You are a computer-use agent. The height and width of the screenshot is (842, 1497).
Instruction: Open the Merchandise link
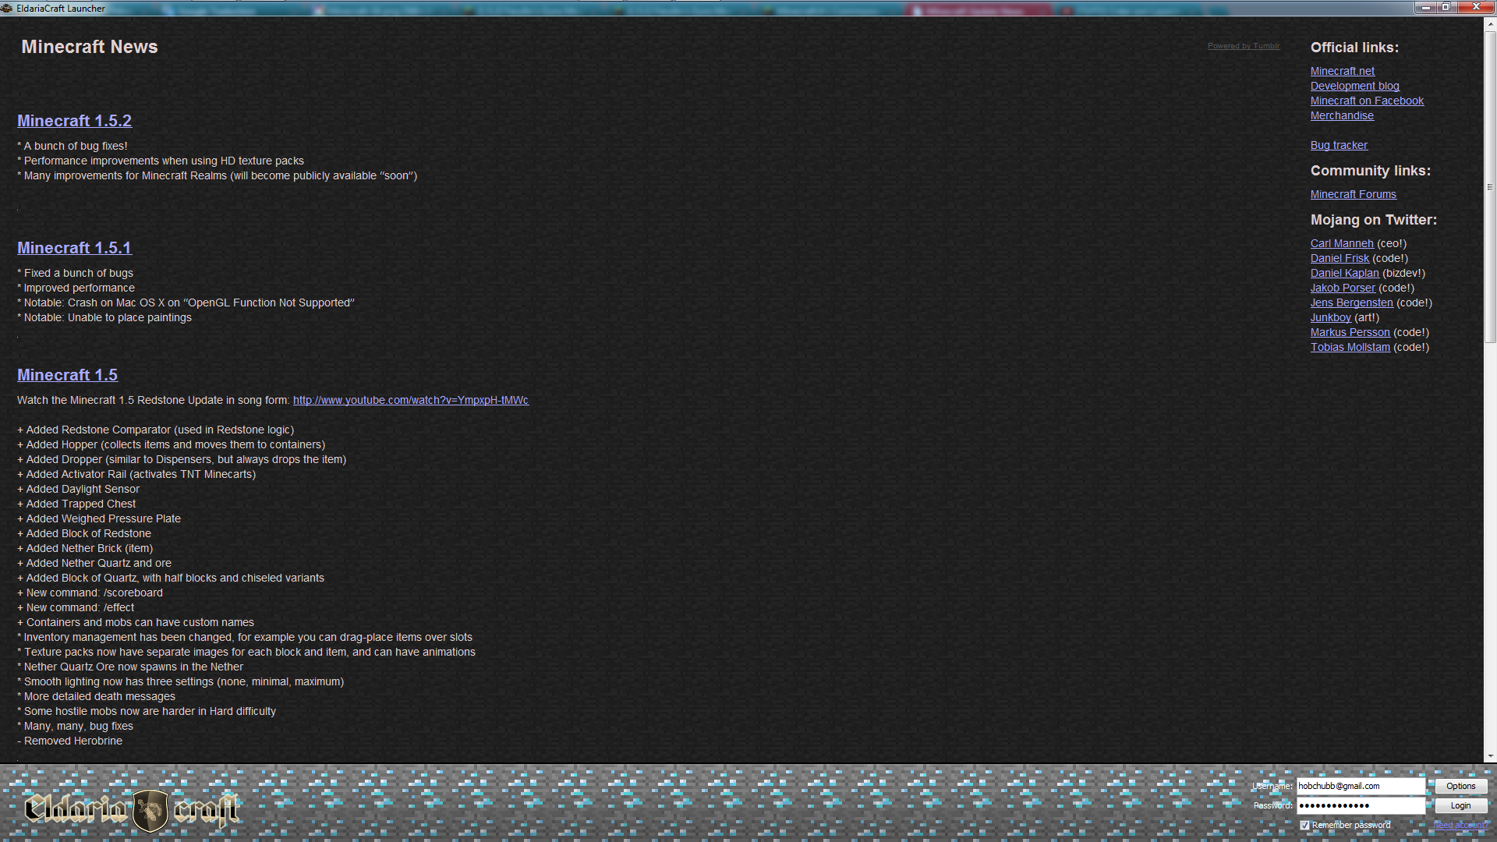click(x=1342, y=115)
